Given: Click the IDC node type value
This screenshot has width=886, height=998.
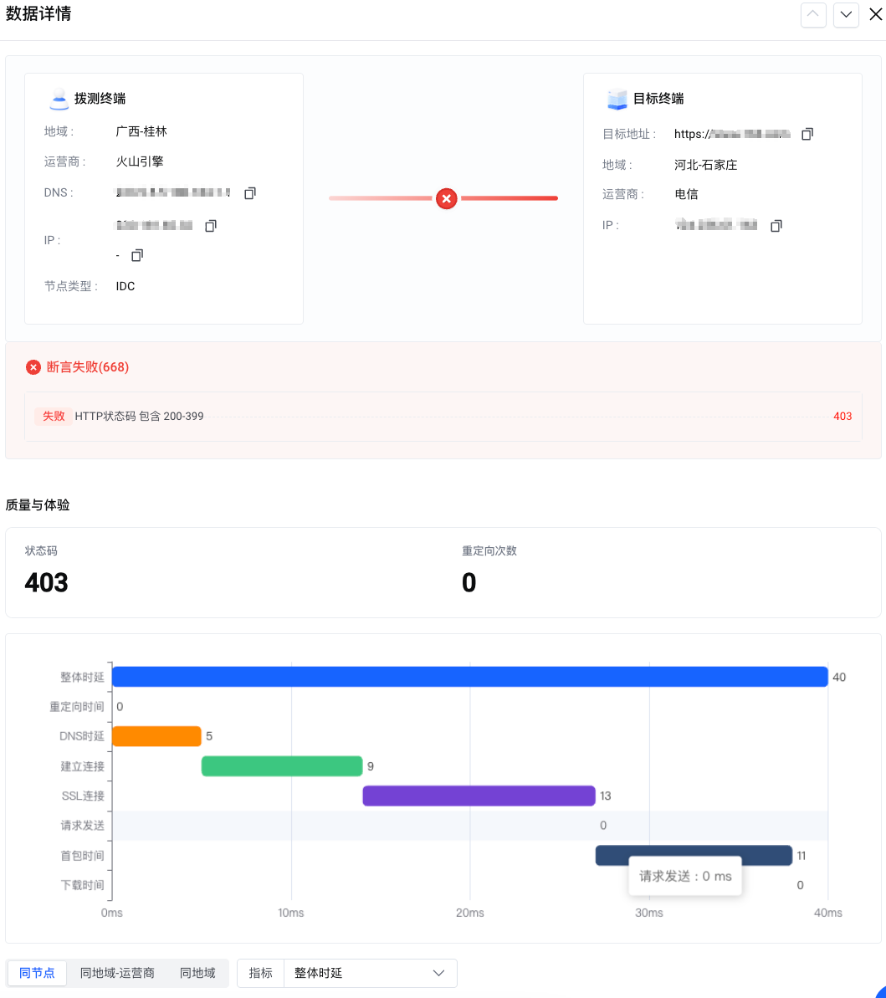Looking at the screenshot, I should tap(125, 286).
